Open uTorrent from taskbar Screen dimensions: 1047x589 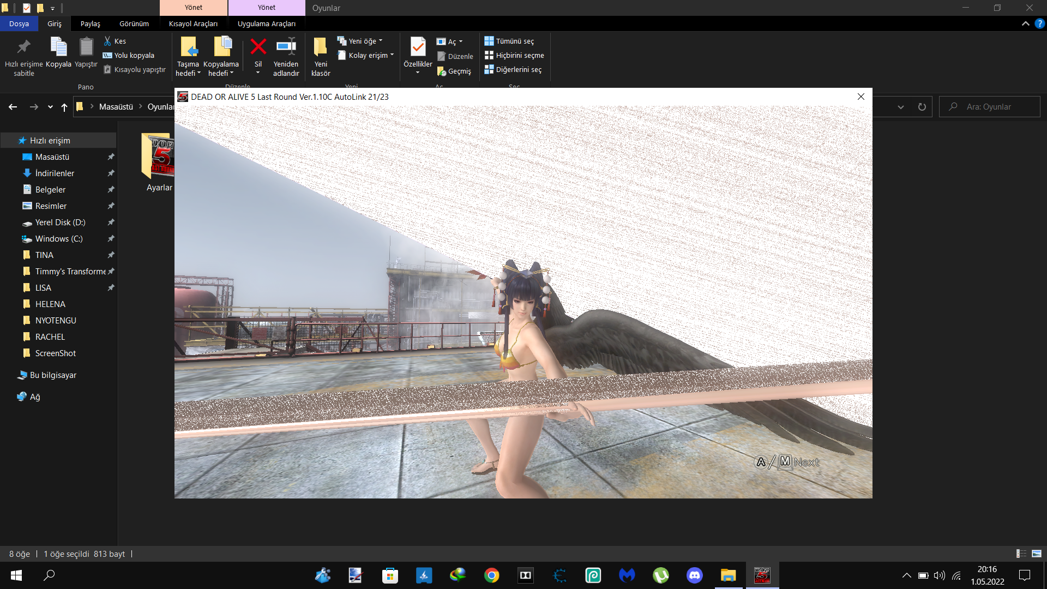(661, 575)
